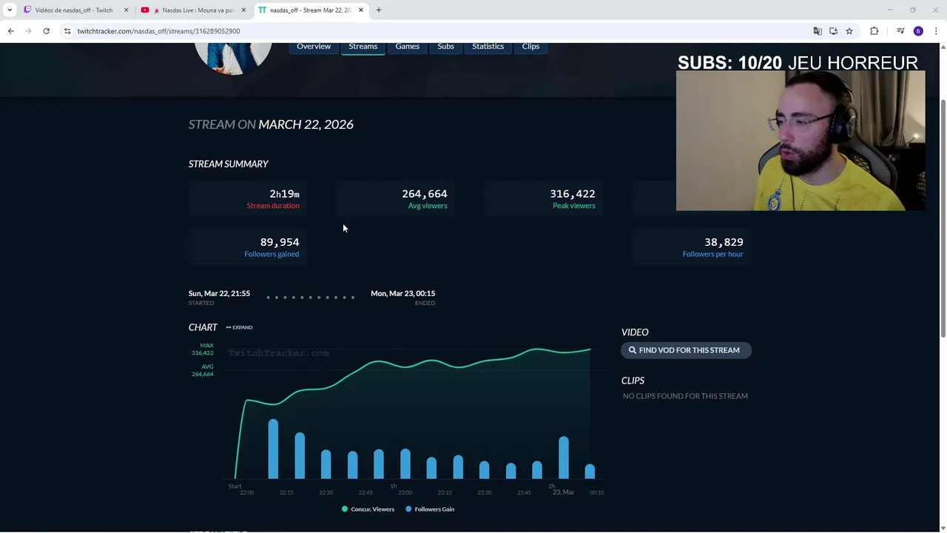
Task: Close the Vidéos de nasdas_off Twitch tab
Action: pyautogui.click(x=126, y=10)
